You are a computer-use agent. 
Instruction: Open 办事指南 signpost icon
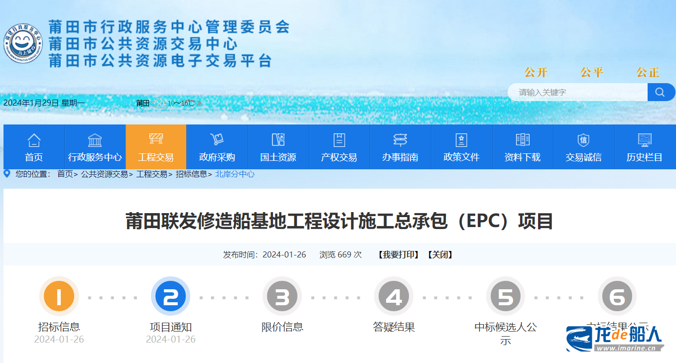click(400, 140)
